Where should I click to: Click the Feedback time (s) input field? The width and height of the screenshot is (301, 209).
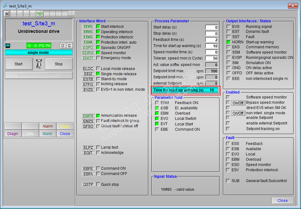tap(212, 40)
